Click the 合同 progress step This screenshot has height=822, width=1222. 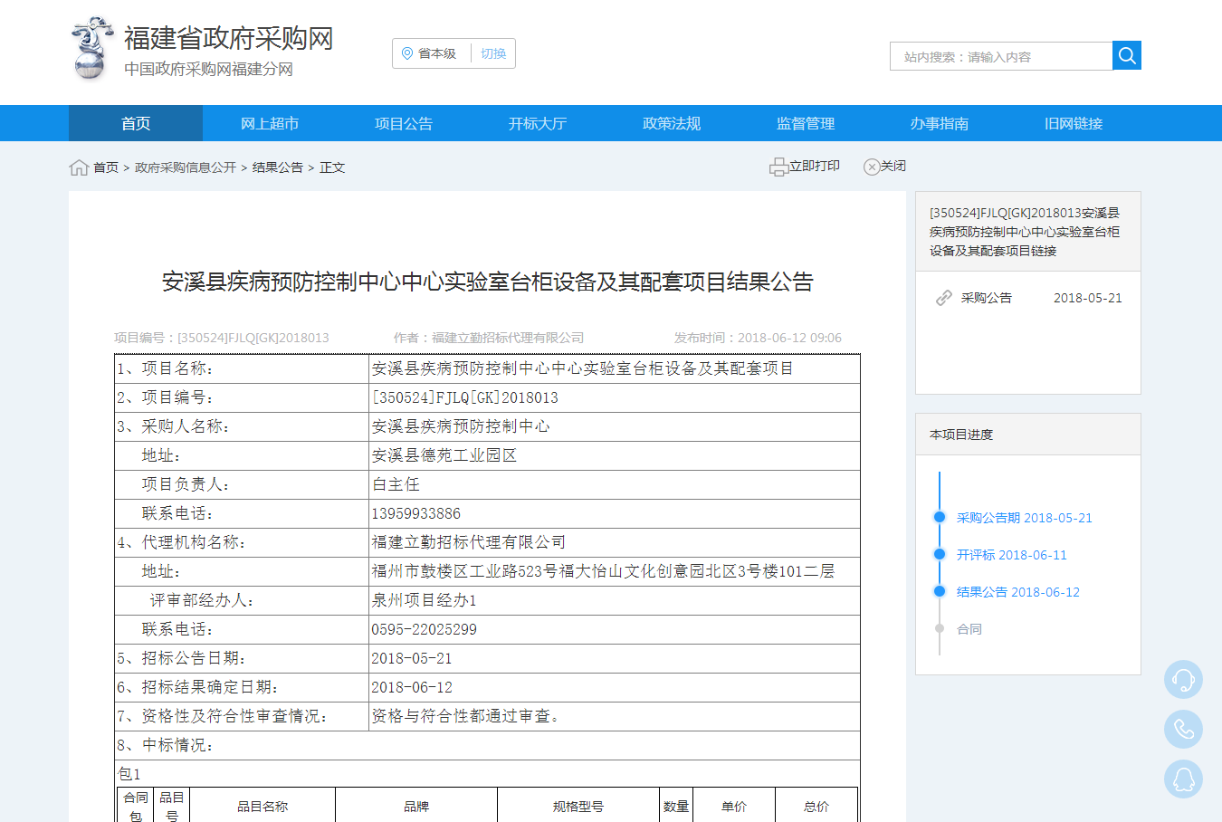pyautogui.click(x=969, y=629)
